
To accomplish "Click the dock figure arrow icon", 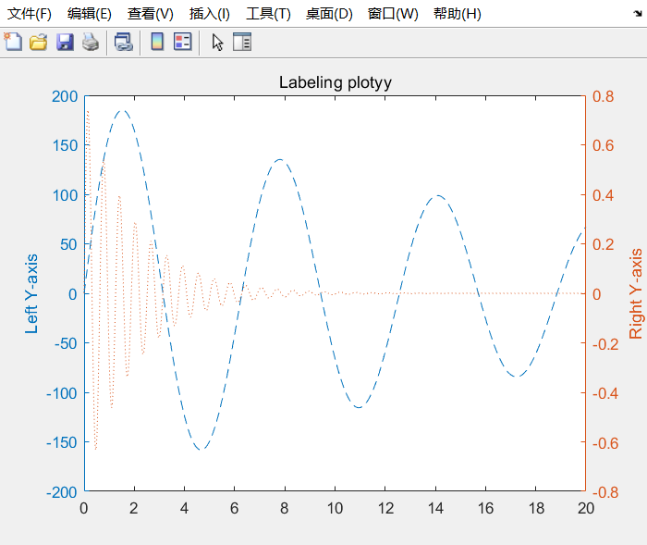I will pos(638,14).
